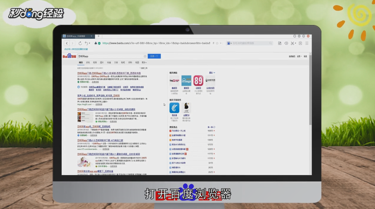Select the 图片 search tab
375x209 pixels.
102,62
